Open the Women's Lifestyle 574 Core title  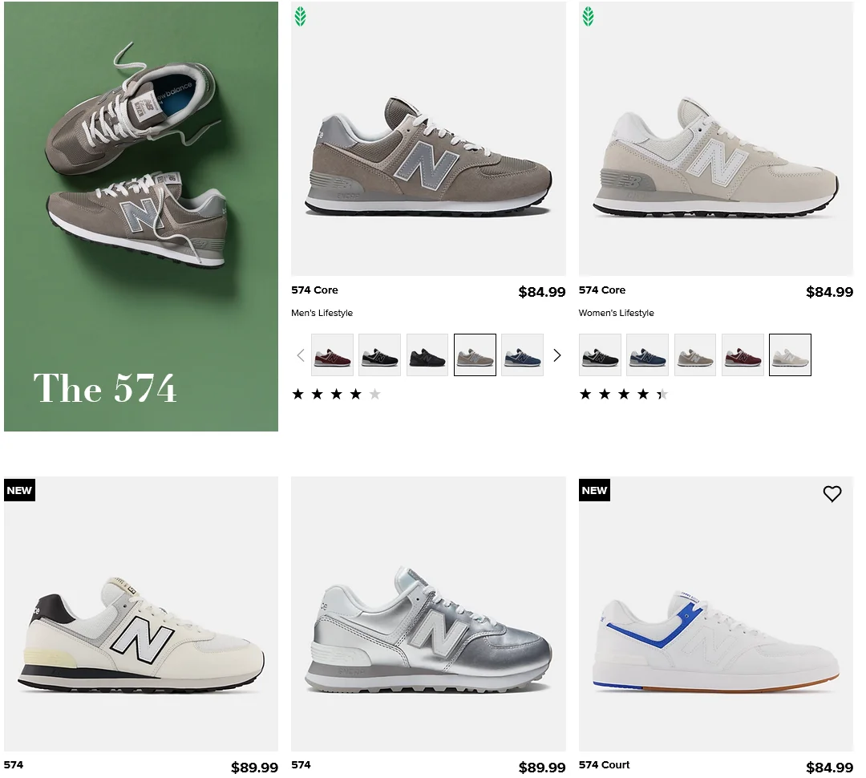pyautogui.click(x=602, y=290)
